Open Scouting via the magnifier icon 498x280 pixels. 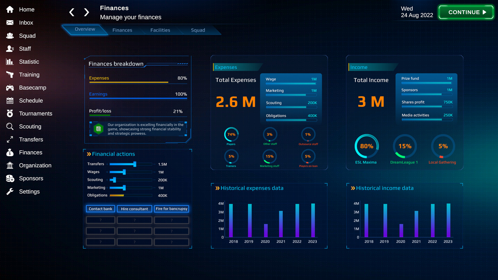pos(10,127)
